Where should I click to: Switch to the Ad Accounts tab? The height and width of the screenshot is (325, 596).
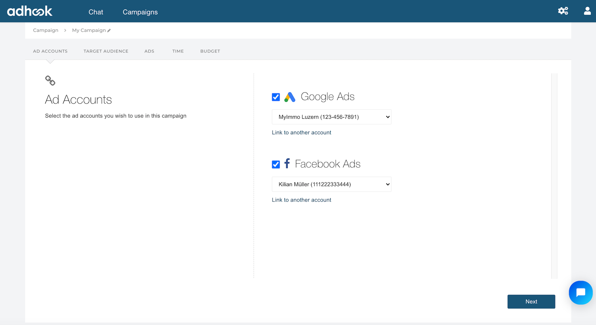[50, 51]
